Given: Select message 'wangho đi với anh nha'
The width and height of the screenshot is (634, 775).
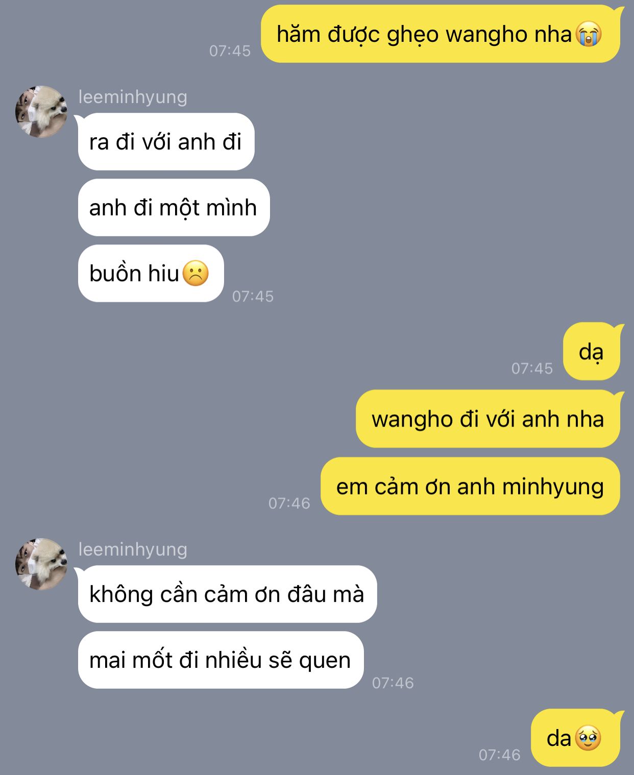Looking at the screenshot, I should tap(488, 419).
